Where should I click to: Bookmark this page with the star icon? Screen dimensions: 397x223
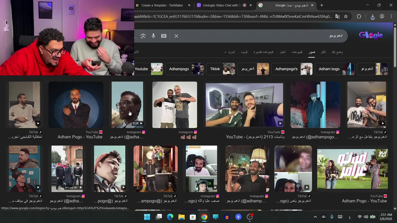click(346, 16)
